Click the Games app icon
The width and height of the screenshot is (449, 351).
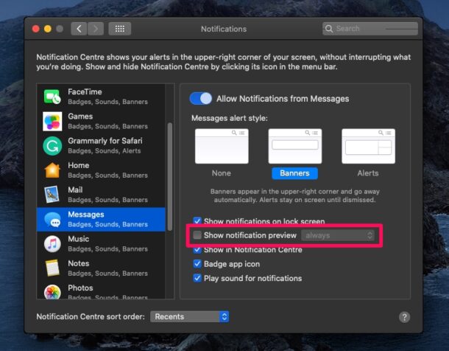[x=52, y=121]
